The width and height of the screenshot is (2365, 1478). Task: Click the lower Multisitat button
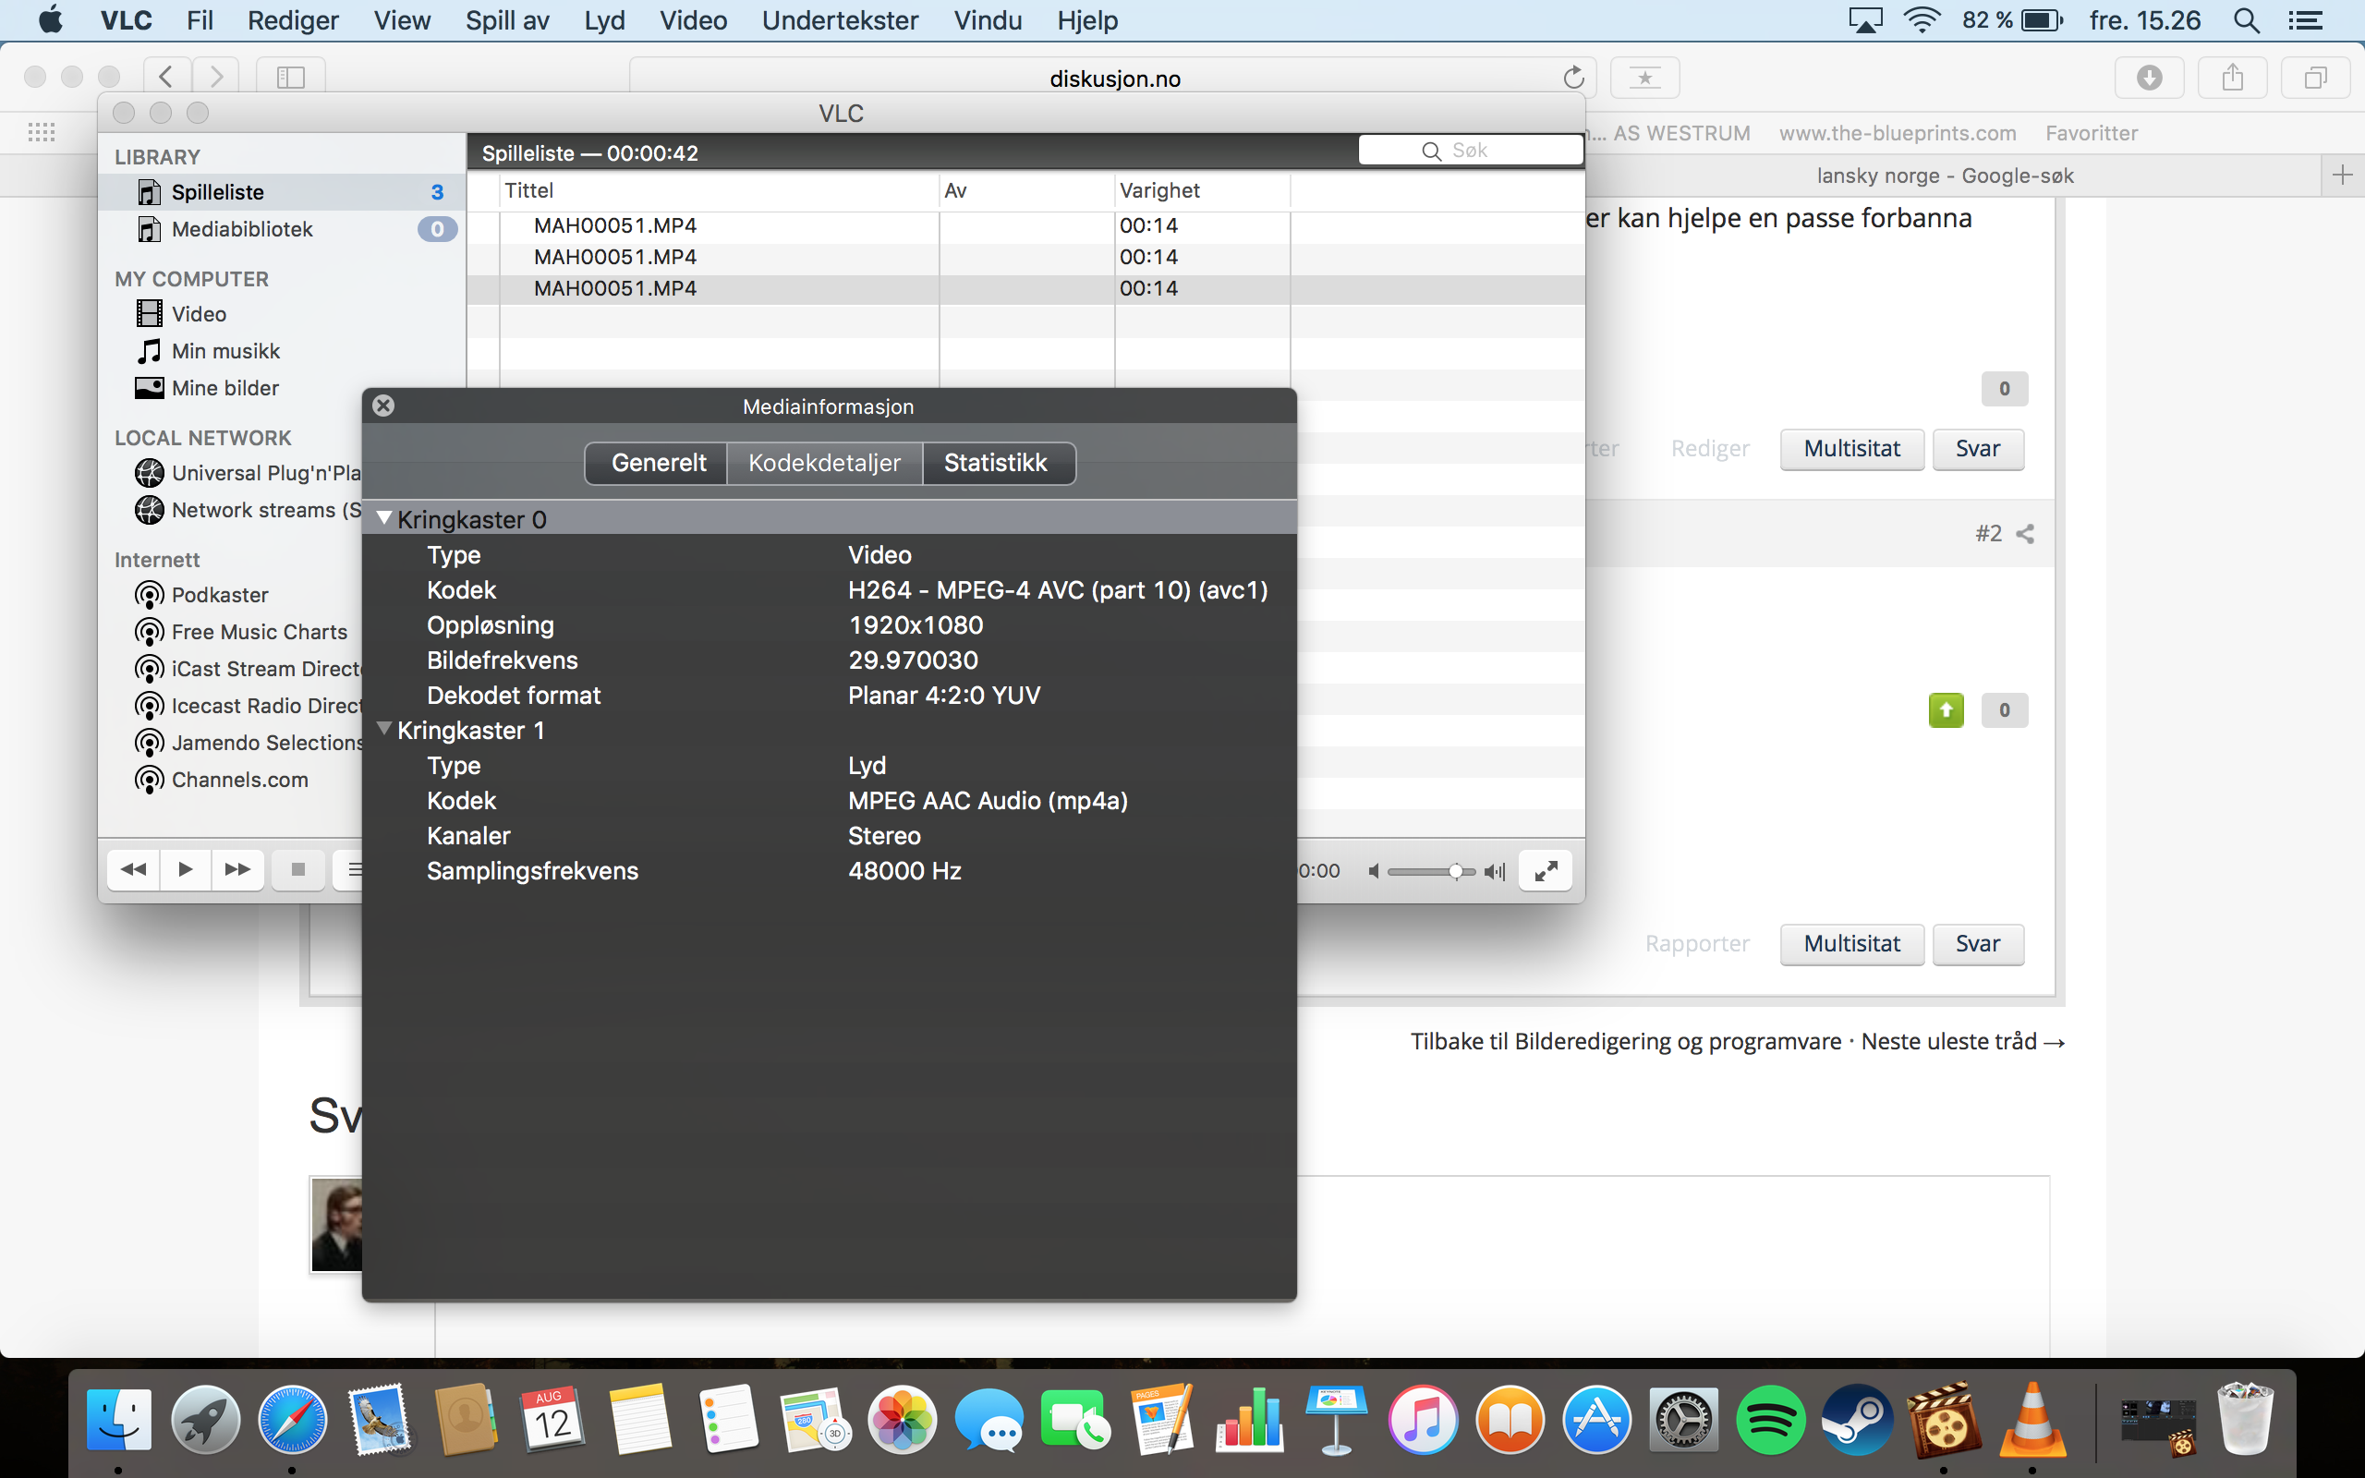tap(1852, 944)
